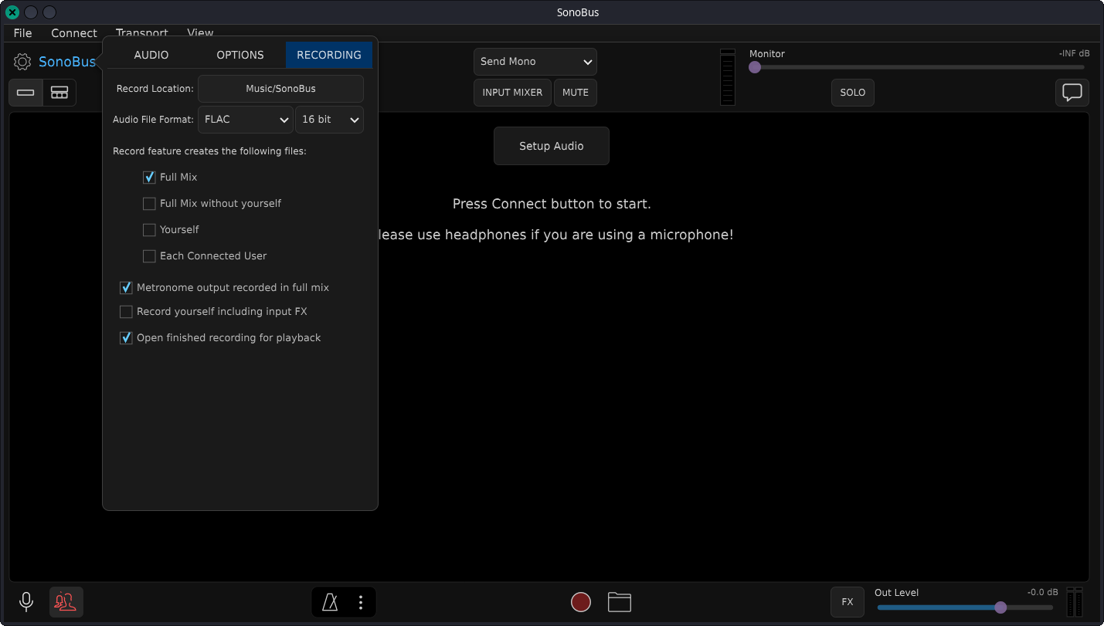Viewport: 1104px width, 626px height.
Task: Enable Record yourself including input FX
Action: pos(126,312)
